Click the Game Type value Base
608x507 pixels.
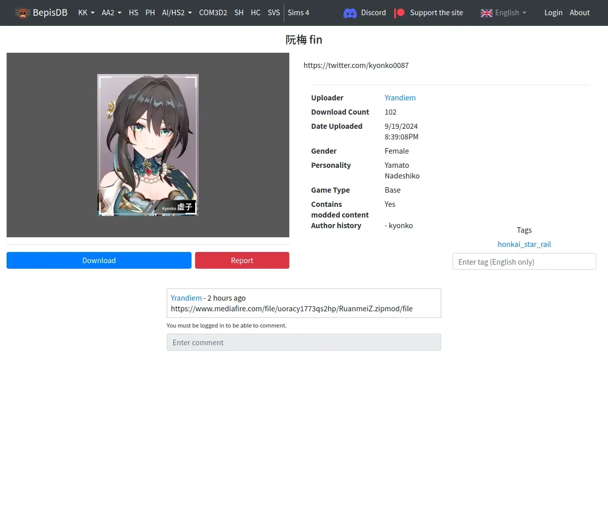[393, 190]
